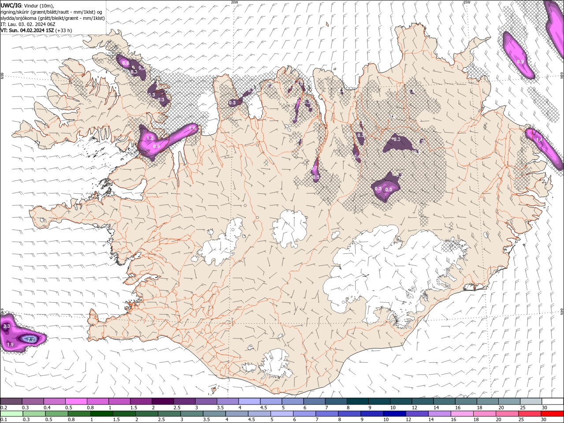Click the '1.4' value on the east coast

(539, 140)
